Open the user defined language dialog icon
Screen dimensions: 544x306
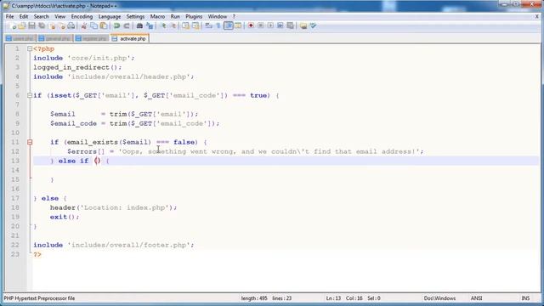tap(238, 26)
